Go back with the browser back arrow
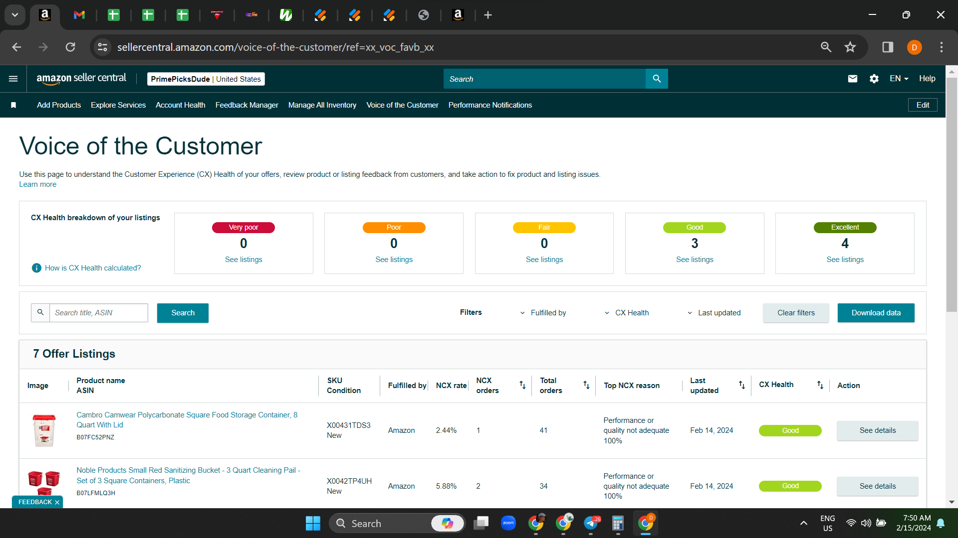The image size is (958, 538). pos(16,47)
